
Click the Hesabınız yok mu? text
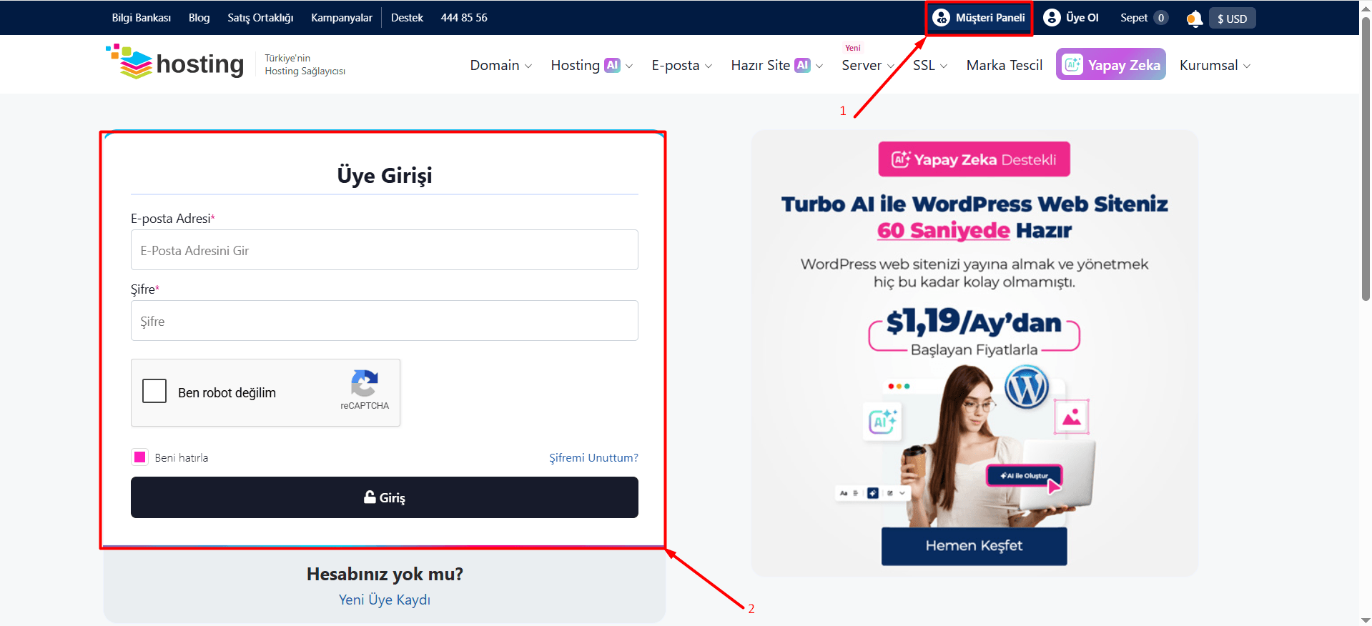(x=385, y=574)
